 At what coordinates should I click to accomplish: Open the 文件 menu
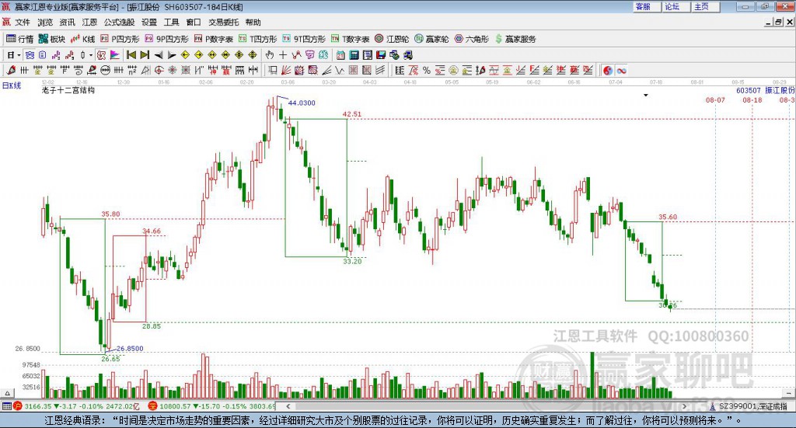(23, 23)
